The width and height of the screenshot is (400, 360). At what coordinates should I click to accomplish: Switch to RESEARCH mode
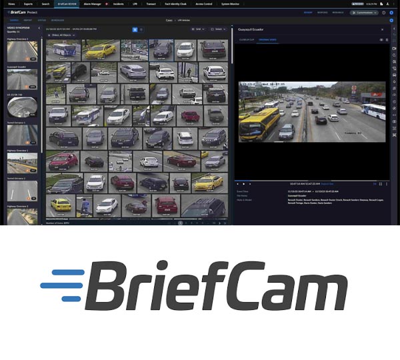(338, 13)
